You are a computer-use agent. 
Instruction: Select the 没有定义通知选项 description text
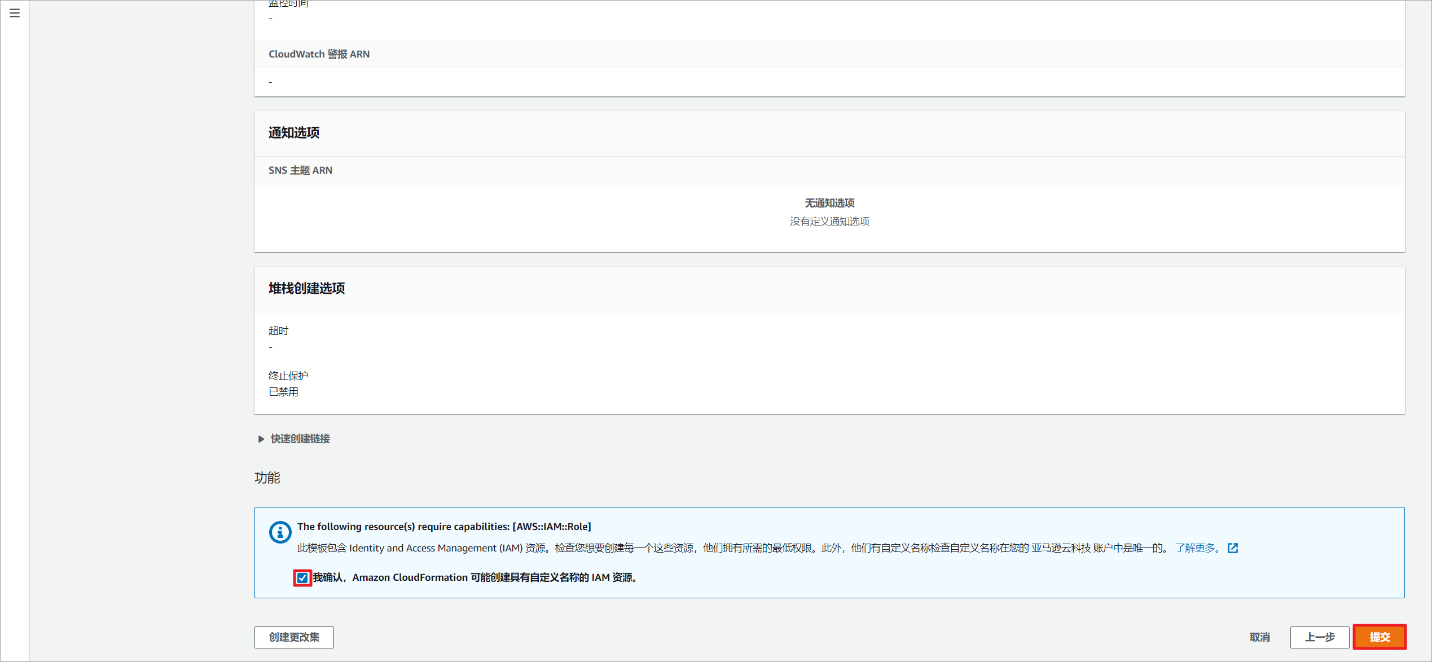pyautogui.click(x=829, y=222)
